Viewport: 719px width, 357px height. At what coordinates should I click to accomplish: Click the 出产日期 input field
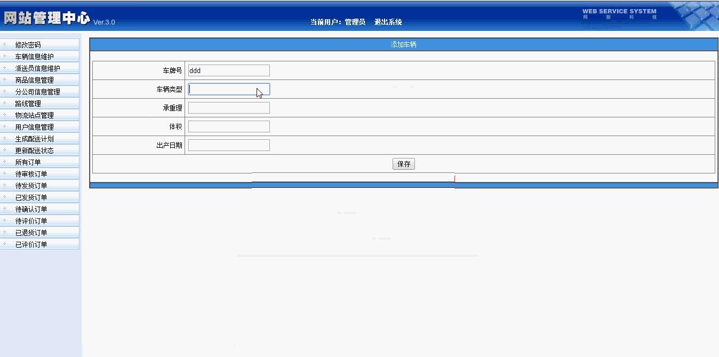(229, 145)
